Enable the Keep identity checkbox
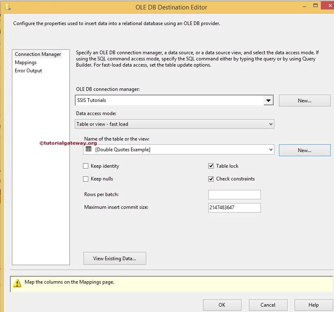This screenshot has height=312, width=334. click(x=86, y=166)
